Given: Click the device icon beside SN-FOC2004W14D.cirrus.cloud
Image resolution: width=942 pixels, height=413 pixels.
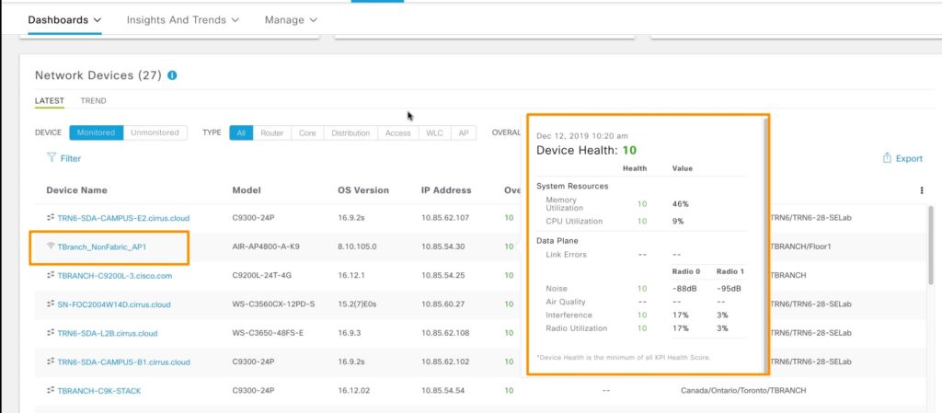Looking at the screenshot, I should 51,304.
